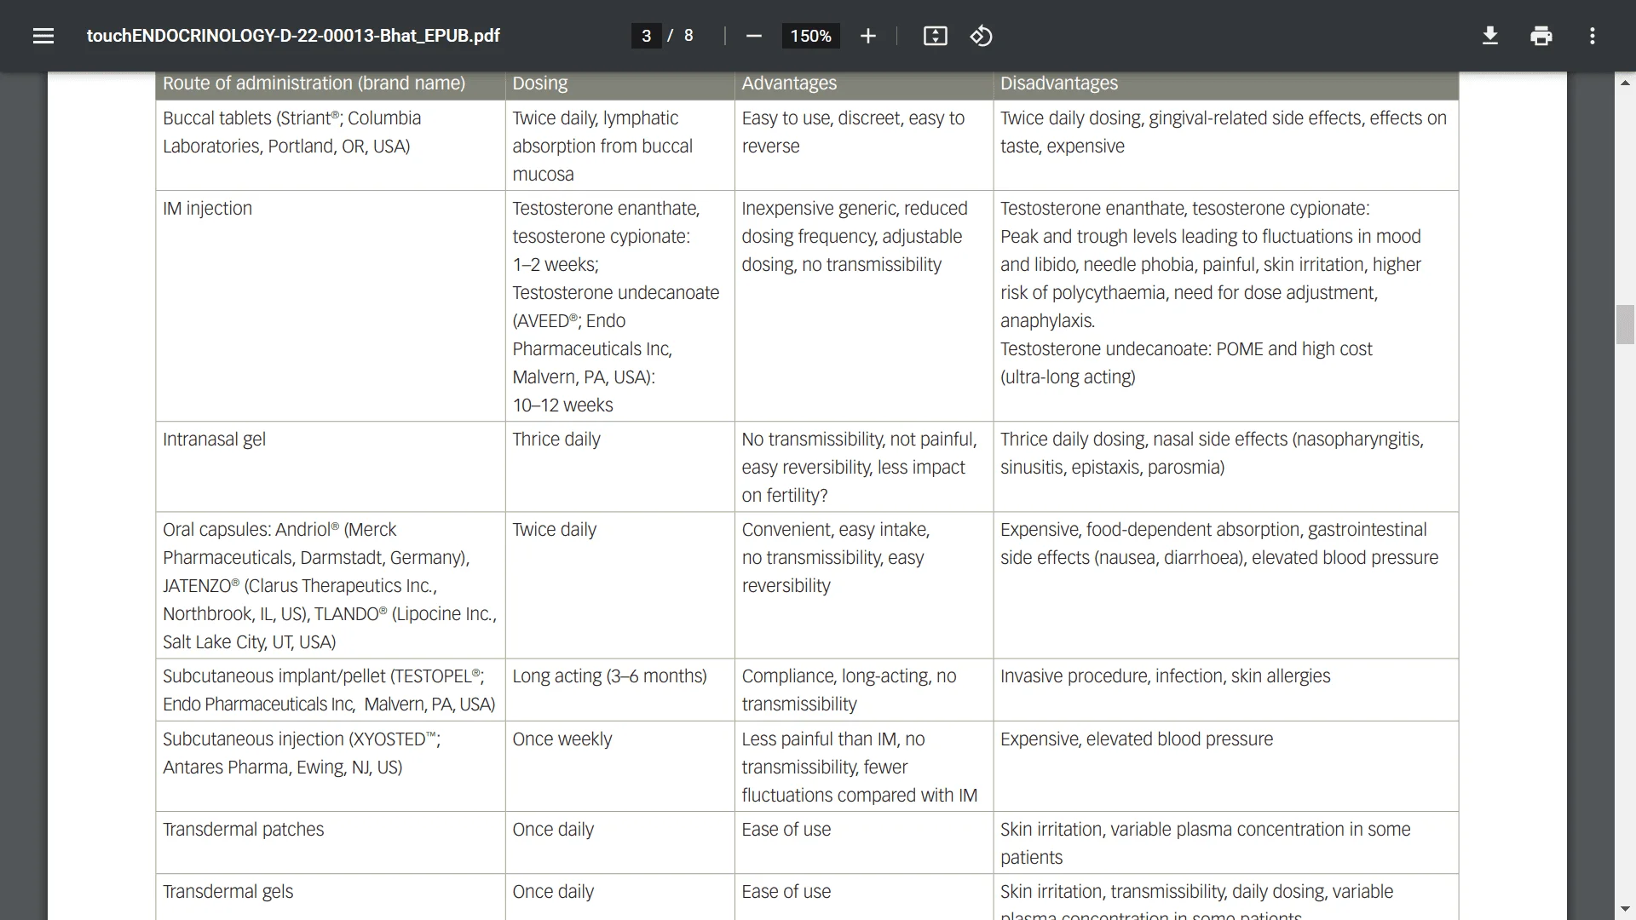The image size is (1636, 920).
Task: Click 'Once daily' in Transdermal patches row
Action: (552, 830)
